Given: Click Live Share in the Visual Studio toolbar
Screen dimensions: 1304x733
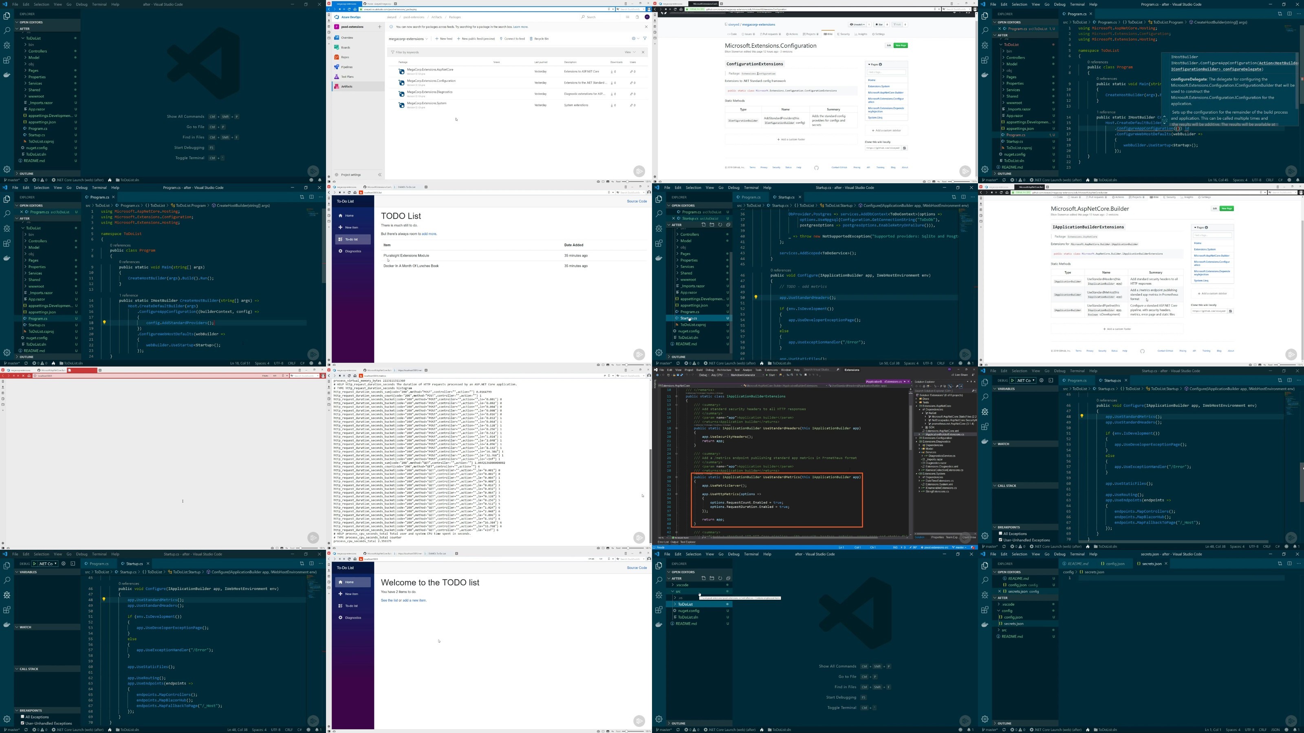Looking at the screenshot, I should pos(959,375).
